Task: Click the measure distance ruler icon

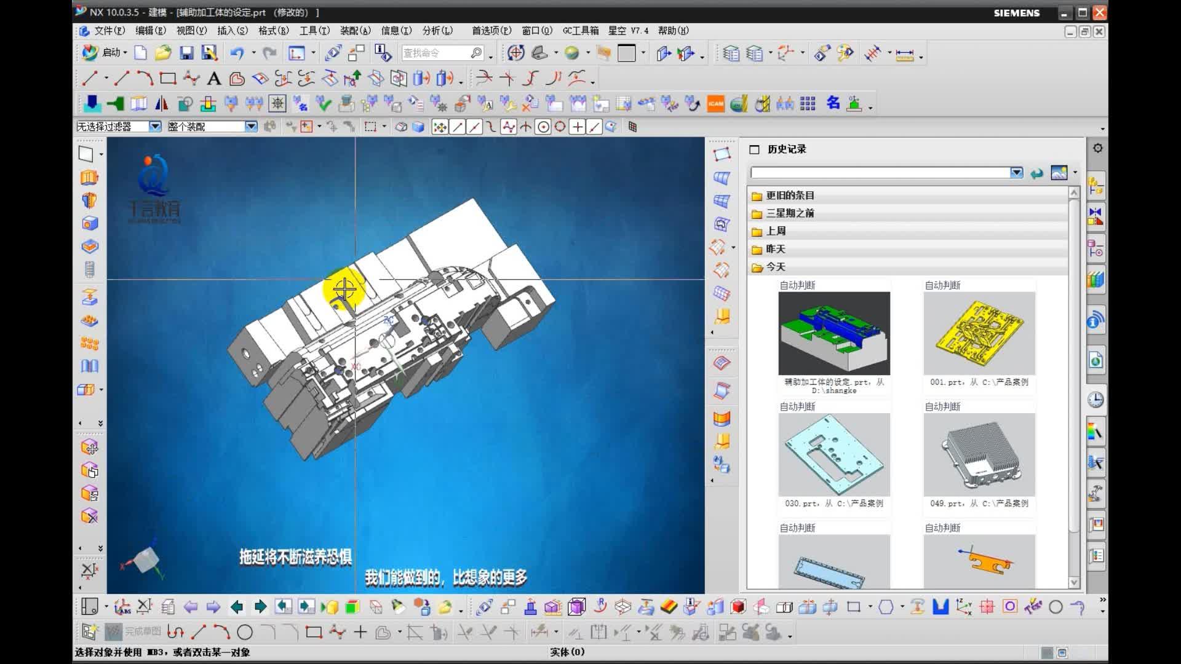Action: (x=904, y=55)
